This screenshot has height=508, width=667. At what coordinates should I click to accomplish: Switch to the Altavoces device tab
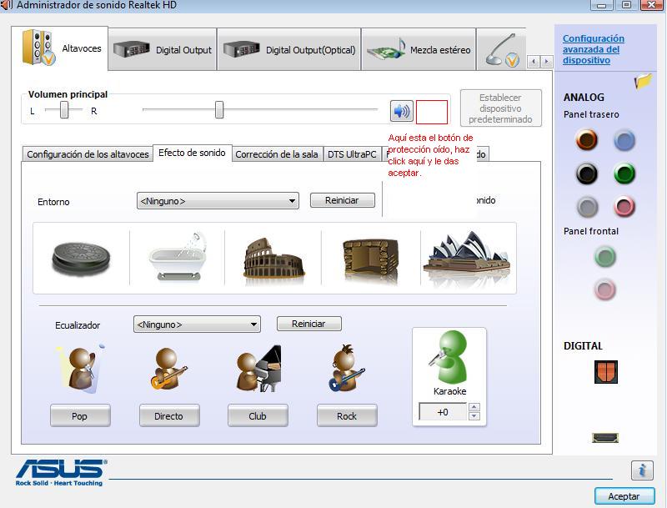click(x=59, y=48)
